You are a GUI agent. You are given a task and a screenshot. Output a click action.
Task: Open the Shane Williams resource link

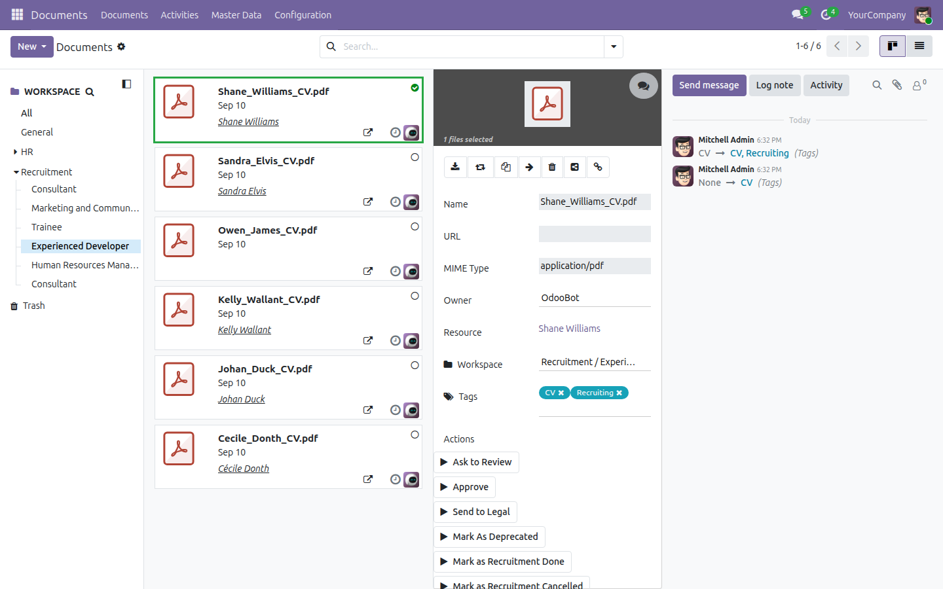point(570,329)
